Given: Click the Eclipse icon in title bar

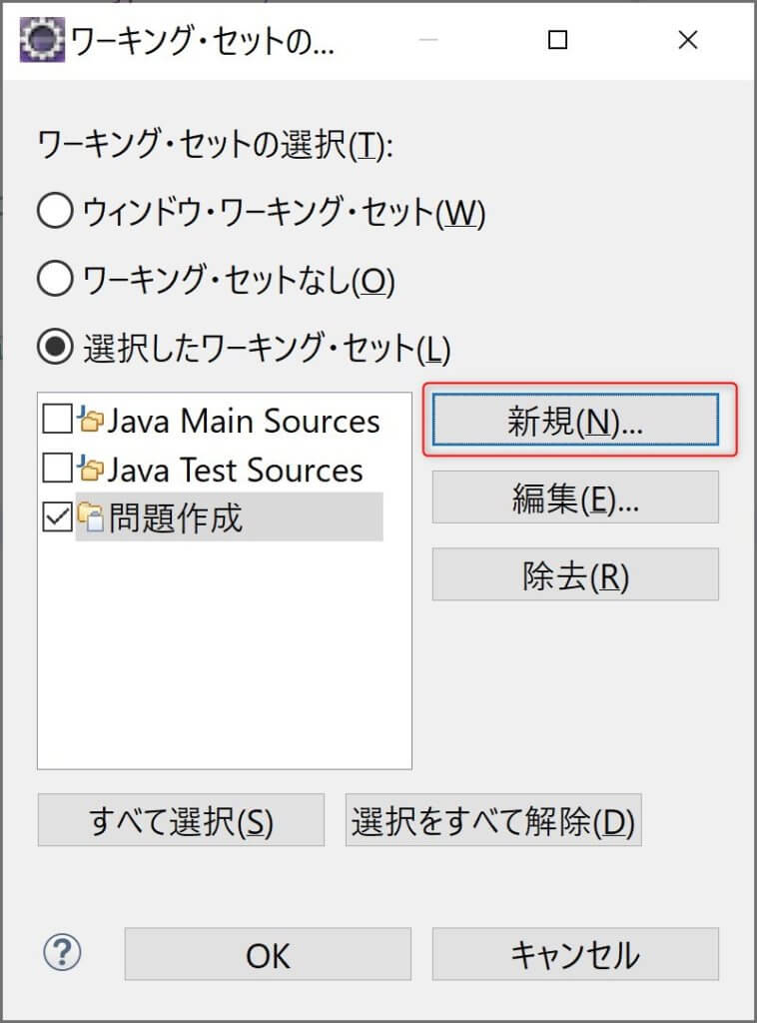Looking at the screenshot, I should 42,40.
